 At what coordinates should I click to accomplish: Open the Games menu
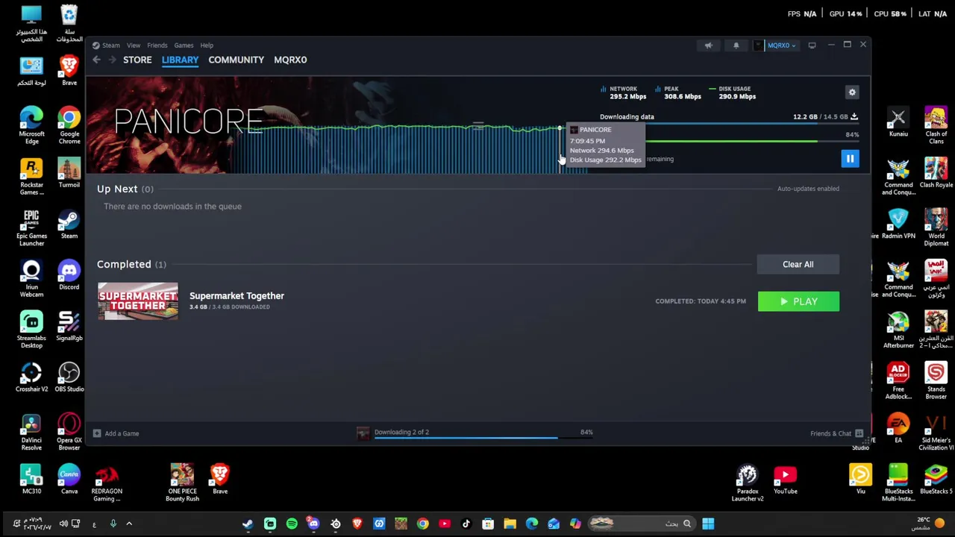[184, 45]
